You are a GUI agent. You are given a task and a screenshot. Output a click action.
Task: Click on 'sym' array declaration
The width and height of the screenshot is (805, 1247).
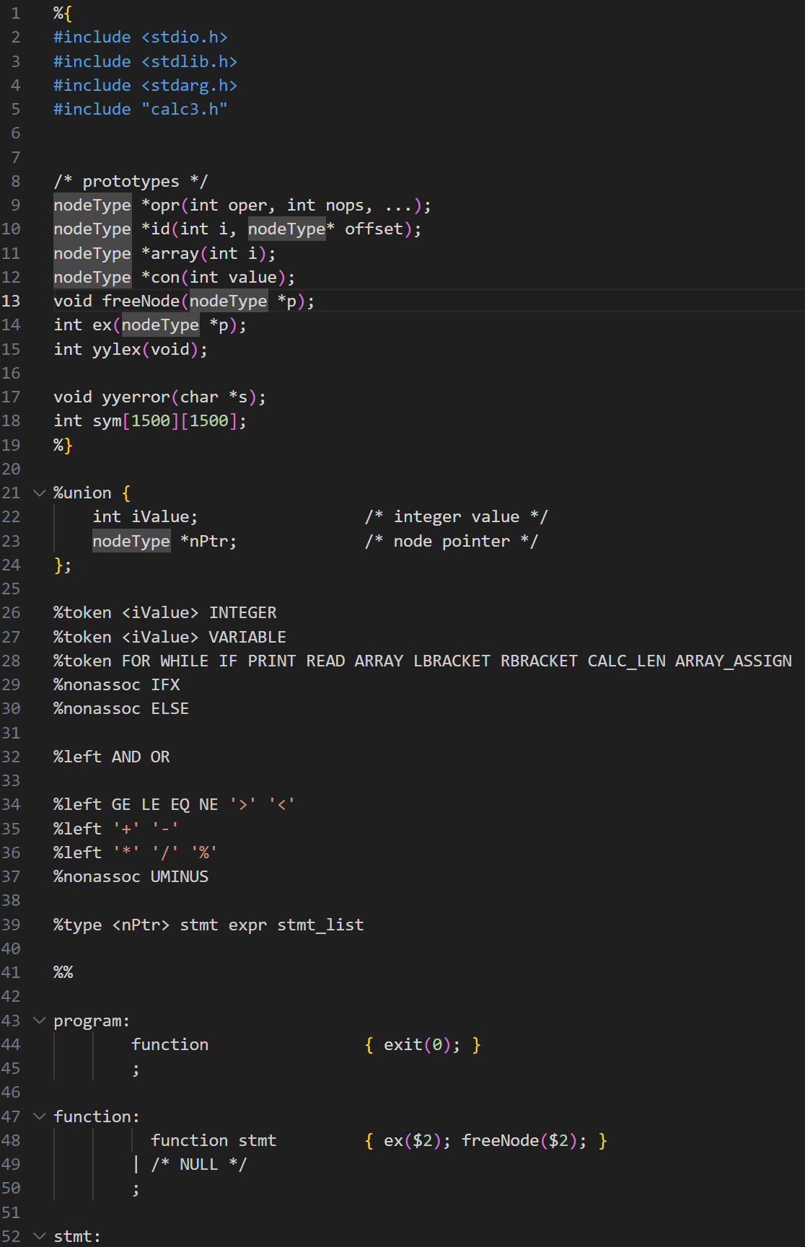pyautogui.click(x=107, y=421)
